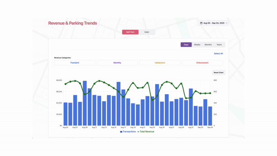Select the Days time granularity
This screenshot has height=156, width=277.
click(186, 45)
